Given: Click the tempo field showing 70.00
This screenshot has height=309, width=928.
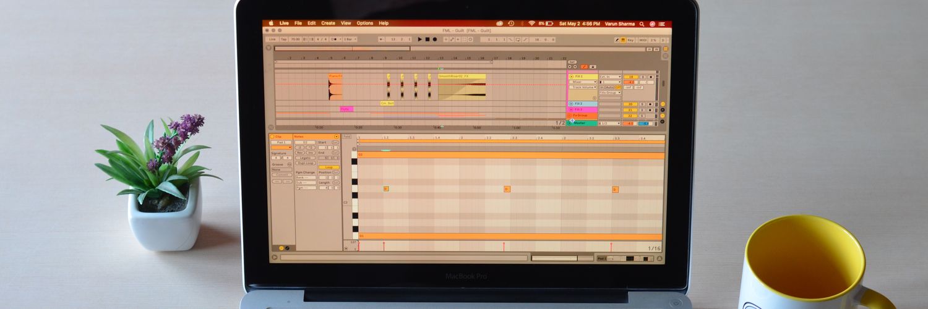Looking at the screenshot, I should click(295, 39).
